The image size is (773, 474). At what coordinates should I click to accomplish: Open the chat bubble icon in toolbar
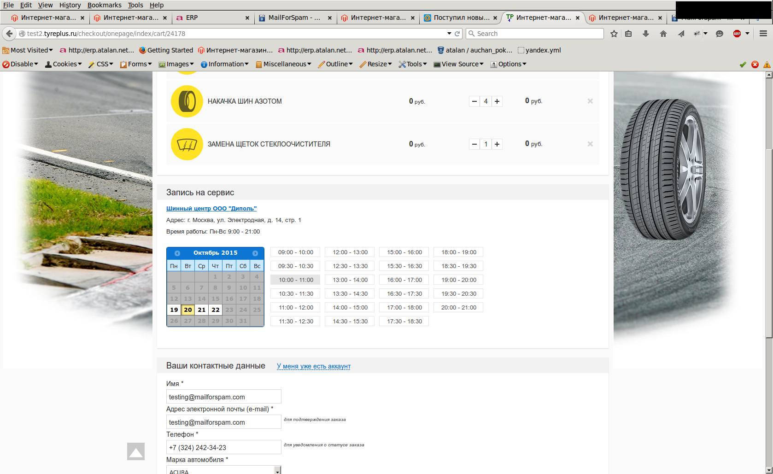coord(720,34)
